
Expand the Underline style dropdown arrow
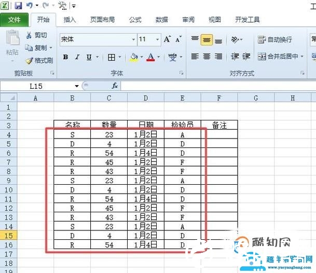pos(98,57)
